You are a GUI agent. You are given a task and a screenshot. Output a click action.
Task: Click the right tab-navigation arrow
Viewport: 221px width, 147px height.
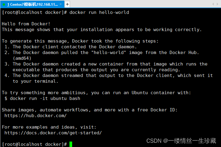click(218, 4)
